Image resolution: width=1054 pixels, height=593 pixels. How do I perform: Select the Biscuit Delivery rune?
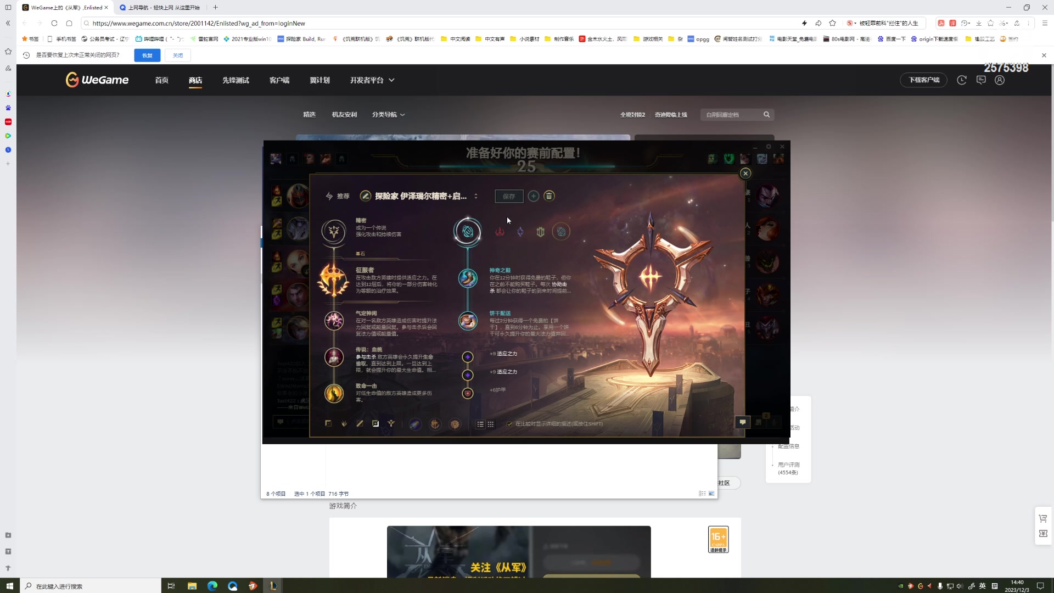pyautogui.click(x=468, y=321)
